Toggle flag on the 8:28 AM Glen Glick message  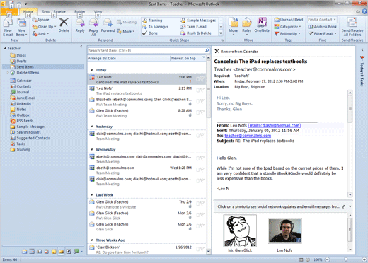click(202, 112)
